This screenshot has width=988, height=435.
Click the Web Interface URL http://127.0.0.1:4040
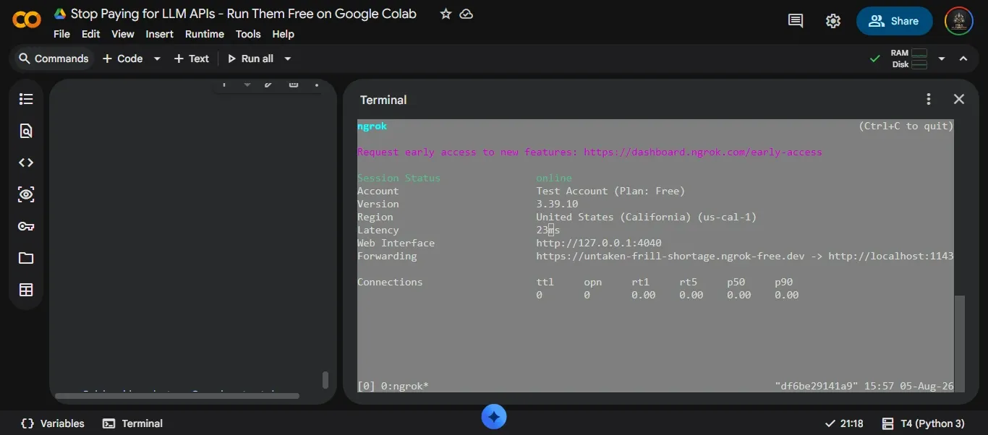599,243
